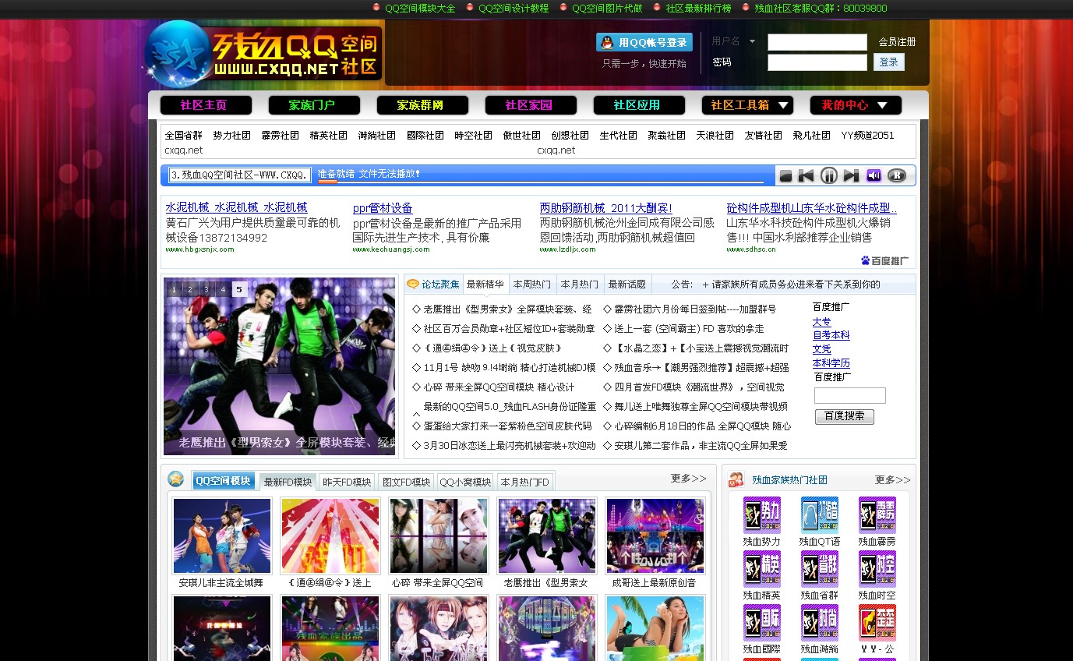Open the 安琪儿非主流全城舞 module thumbnail
This screenshot has height=661, width=1073.
coord(222,536)
